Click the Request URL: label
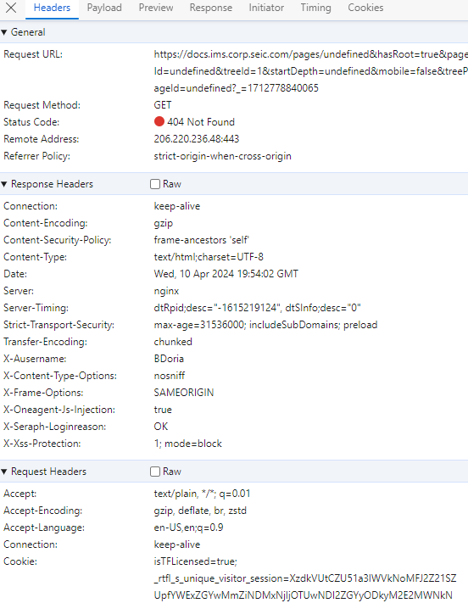Image resolution: width=468 pixels, height=603 pixels. [33, 54]
